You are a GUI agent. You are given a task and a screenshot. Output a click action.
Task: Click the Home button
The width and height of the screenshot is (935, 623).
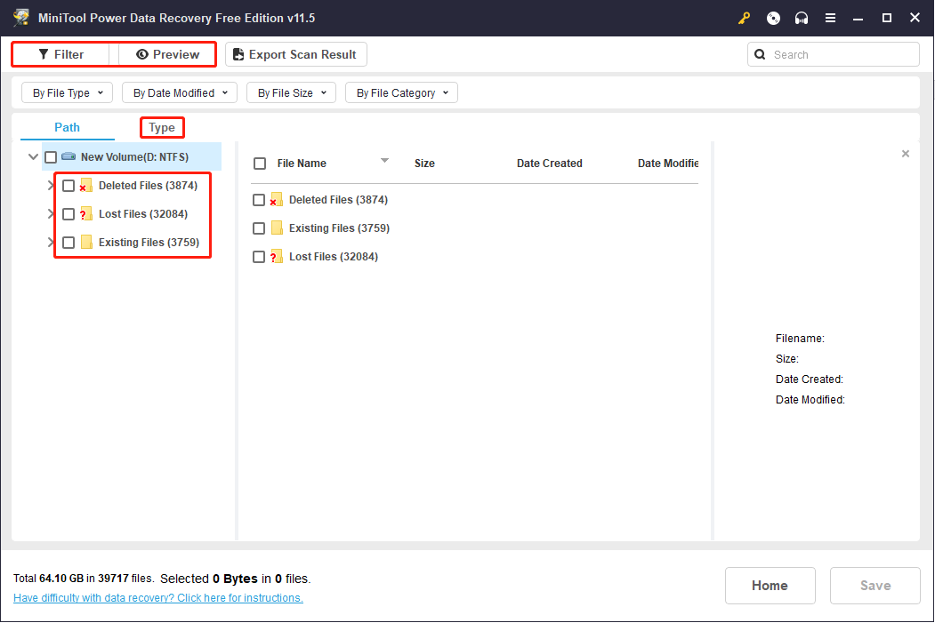(770, 586)
